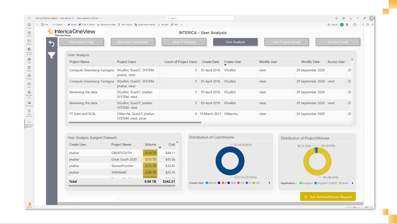Expand the File dropdown menu
Image resolution: width=397 pixels, height=224 pixels.
pos(46,25)
